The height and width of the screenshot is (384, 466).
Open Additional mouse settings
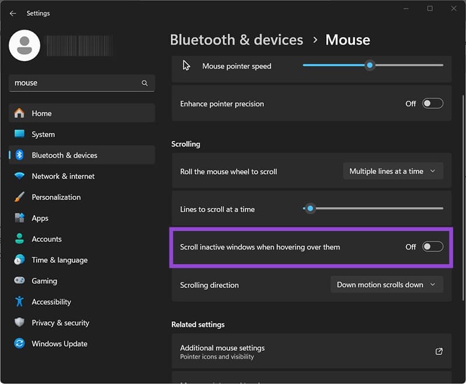(312, 351)
